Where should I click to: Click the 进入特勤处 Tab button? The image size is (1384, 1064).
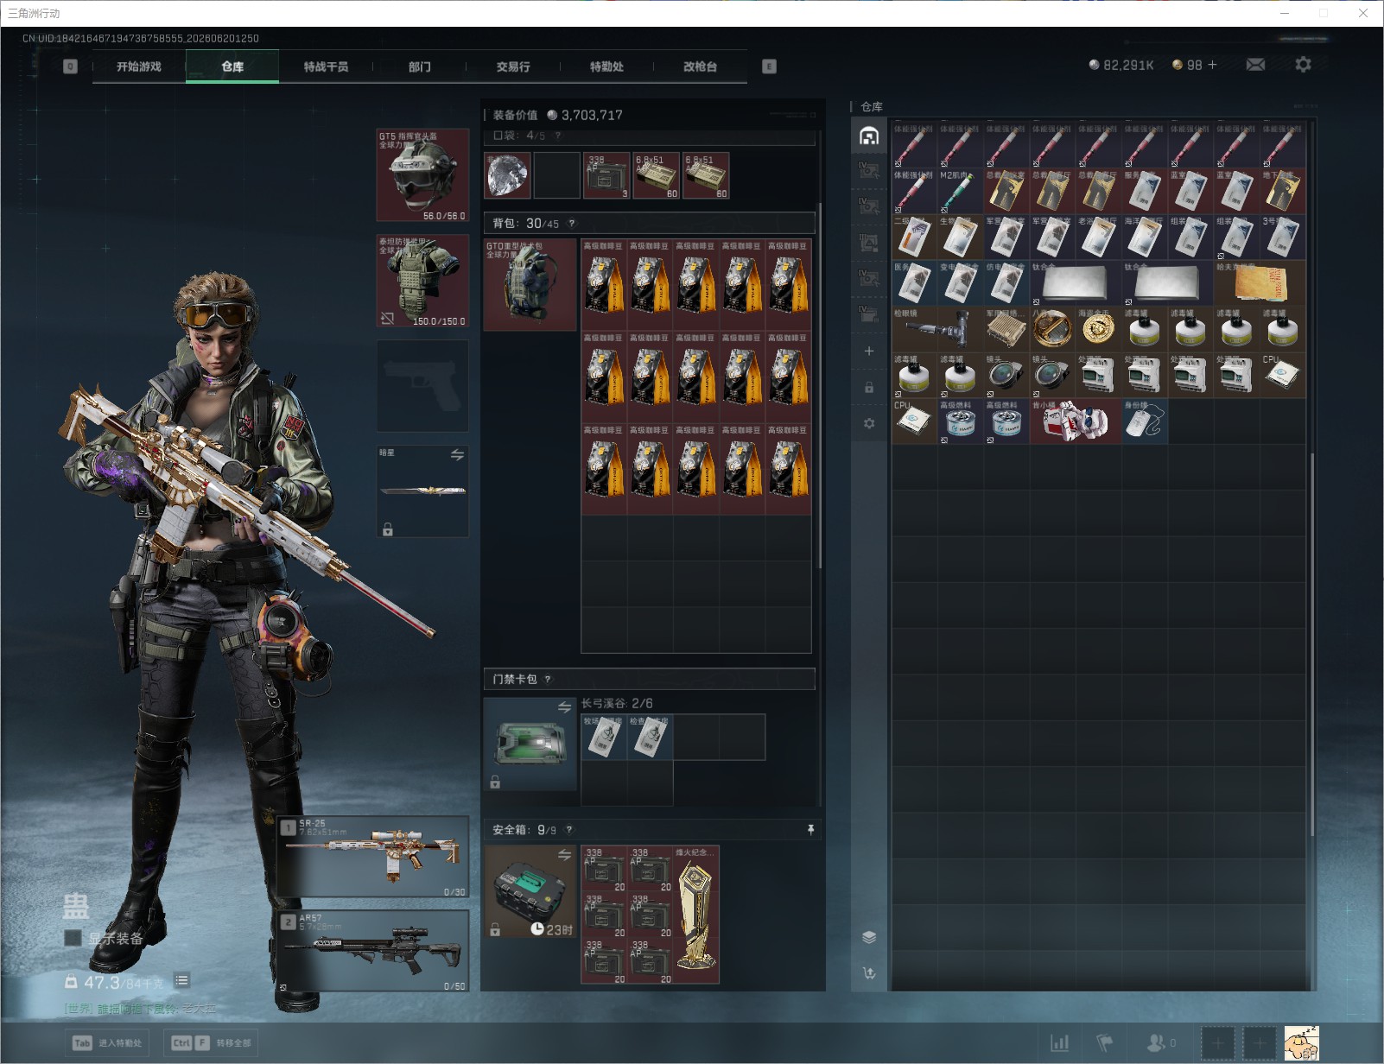tap(109, 1043)
